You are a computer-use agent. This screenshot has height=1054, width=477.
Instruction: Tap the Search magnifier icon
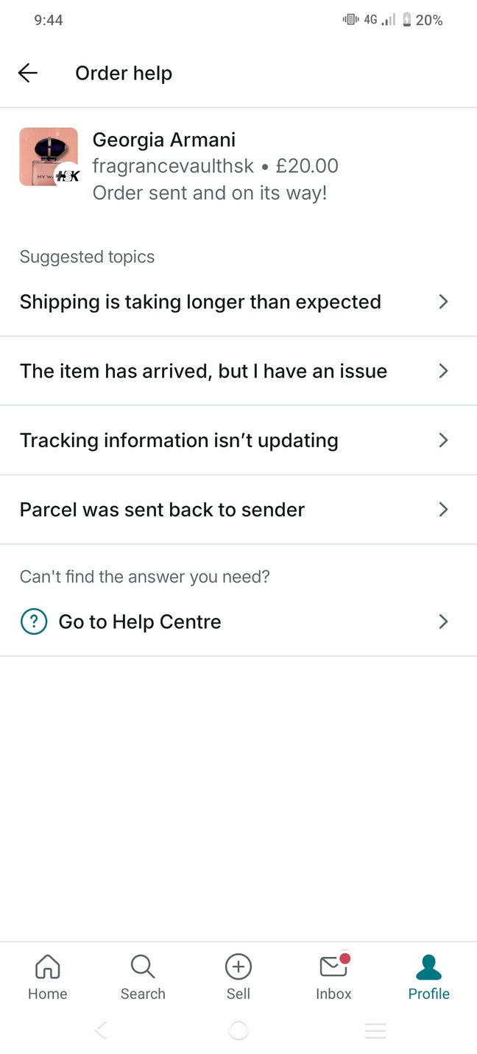[143, 966]
